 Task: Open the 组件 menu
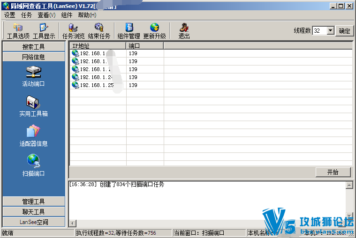click(67, 15)
